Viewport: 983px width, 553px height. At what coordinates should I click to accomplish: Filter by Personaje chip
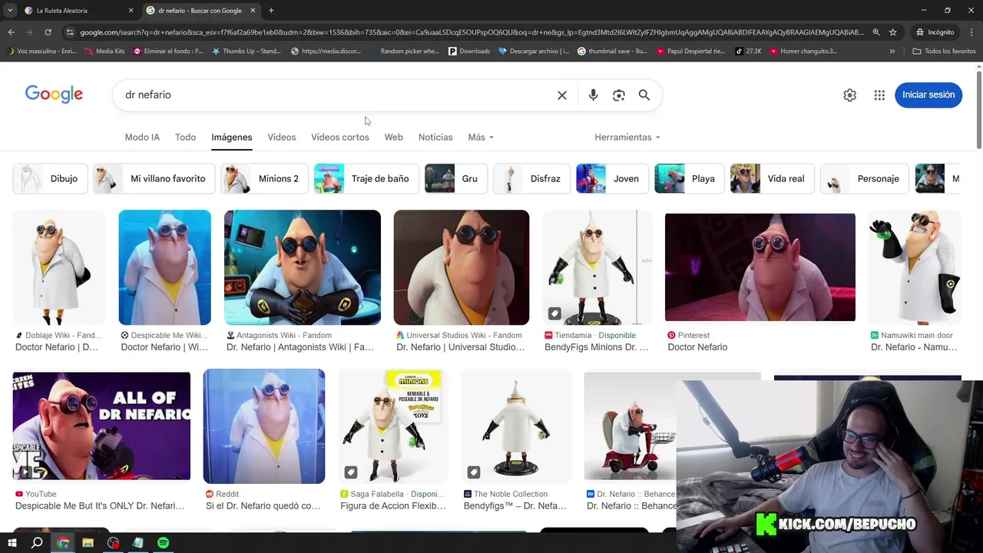[x=865, y=179]
